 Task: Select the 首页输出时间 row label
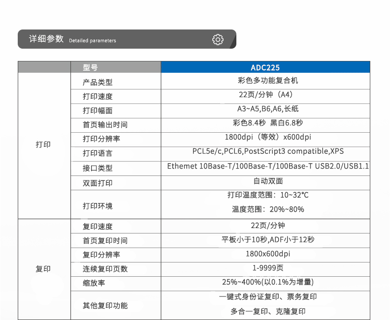[105, 125]
